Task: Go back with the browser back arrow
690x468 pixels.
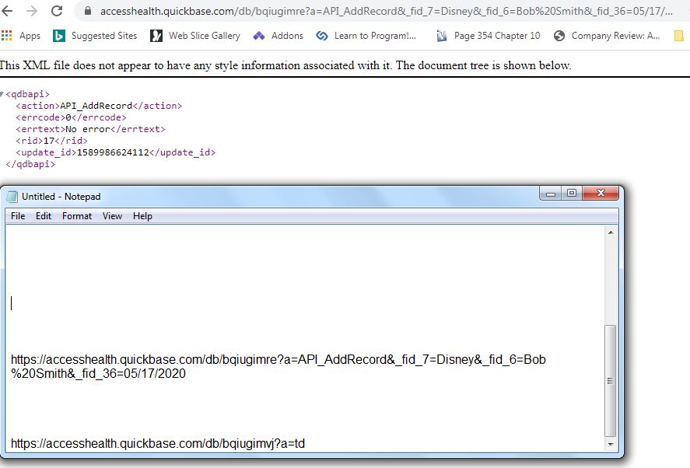Action: (x=6, y=11)
